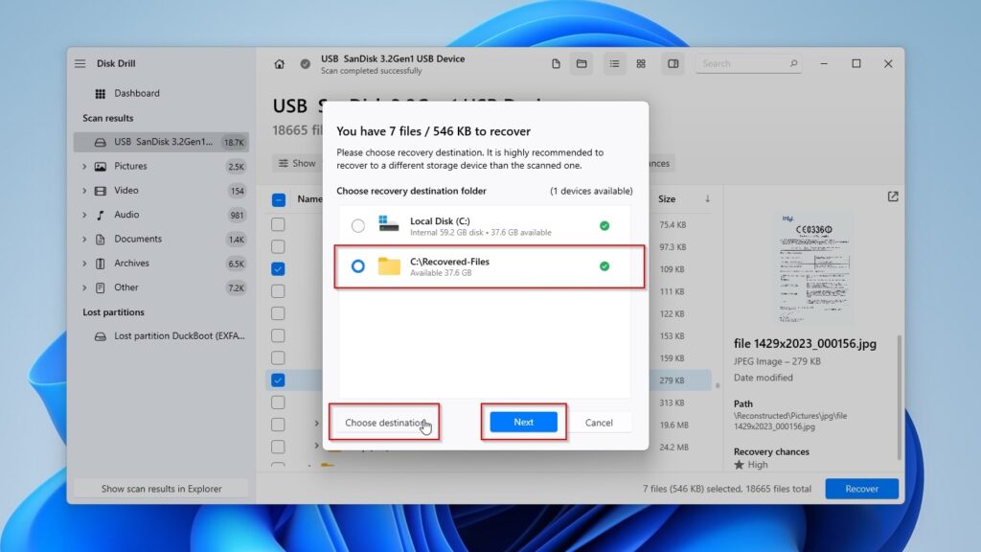Click the Lost partition drive icon
This screenshot has width=981, height=552.
tap(100, 336)
